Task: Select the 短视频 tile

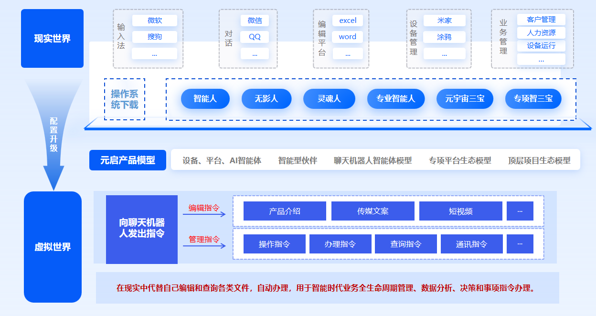Action: pyautogui.click(x=460, y=211)
